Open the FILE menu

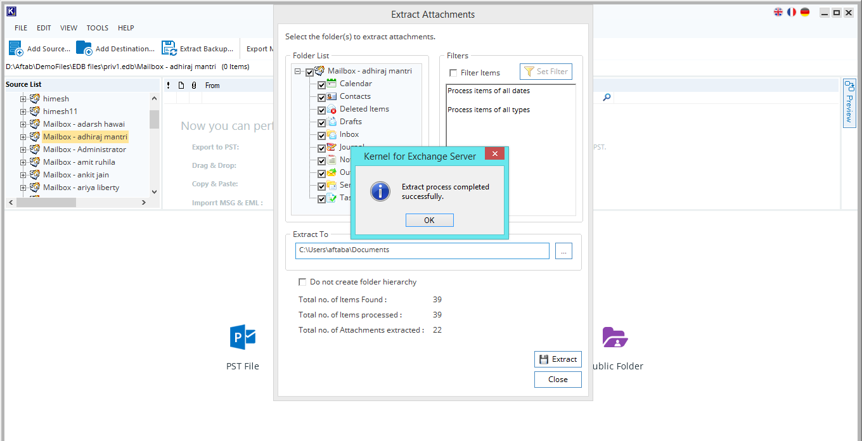click(x=21, y=28)
